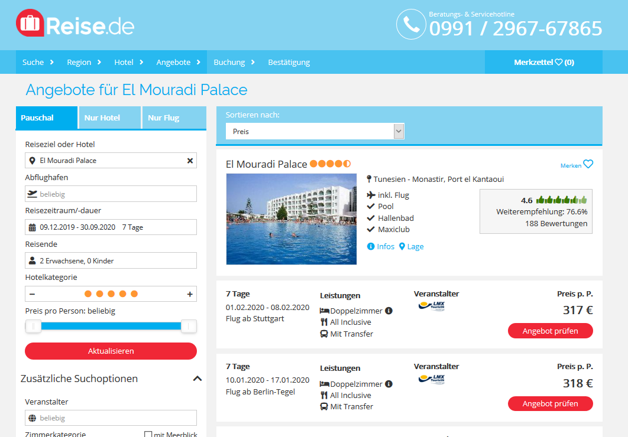Click LMX Touristik logo in 318 € offer
Screen dimensions: 628x437
coord(432,379)
